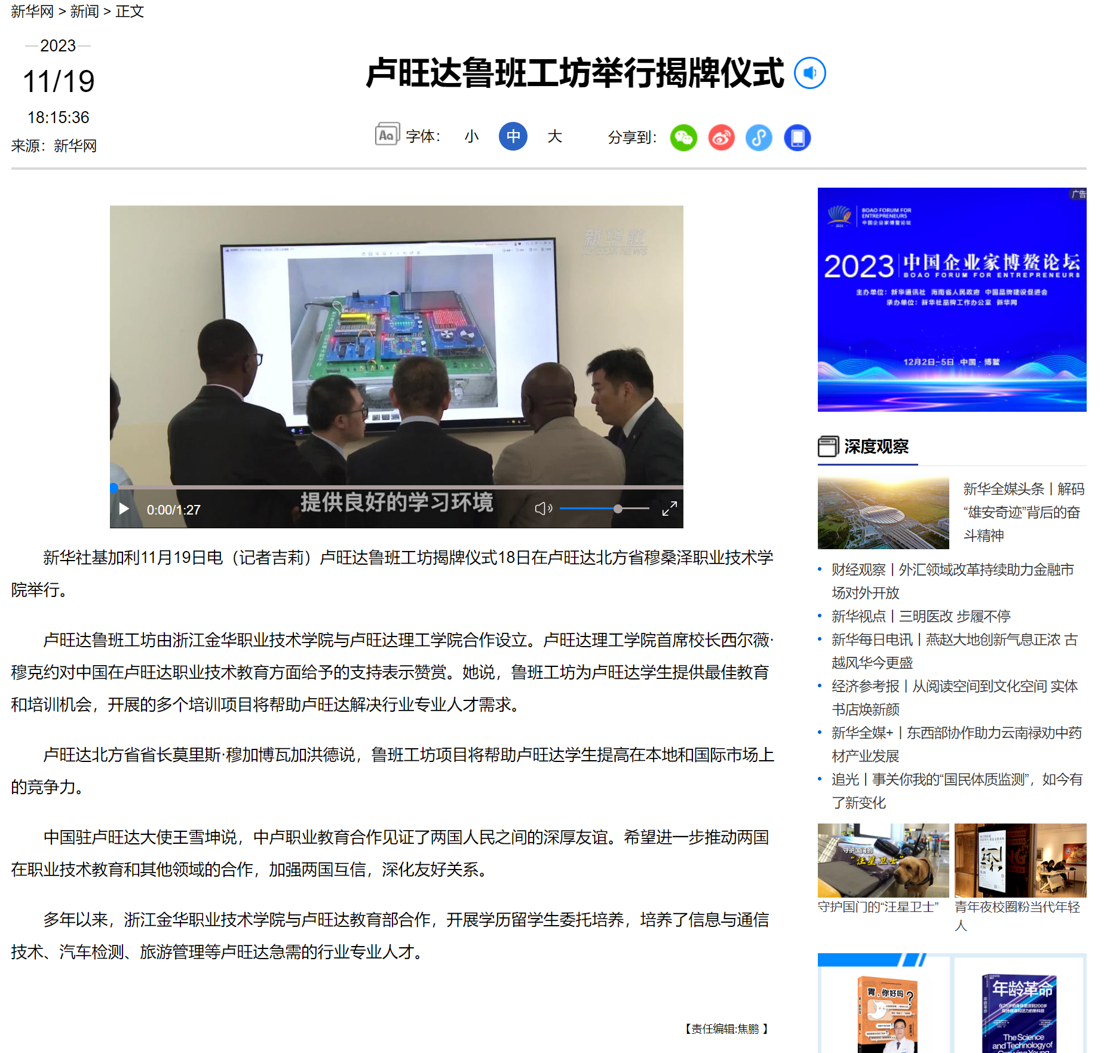The height and width of the screenshot is (1053, 1104).
Task: Open the 2023 Boao Forum advertisement banner
Action: pyautogui.click(x=952, y=299)
